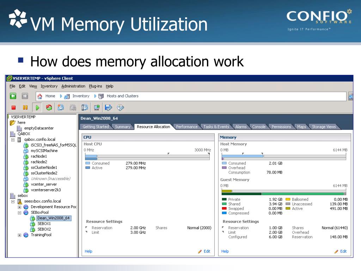The height and width of the screenshot is (271, 361).
Task: Switch to the Permissions tab
Action: pos(281,127)
